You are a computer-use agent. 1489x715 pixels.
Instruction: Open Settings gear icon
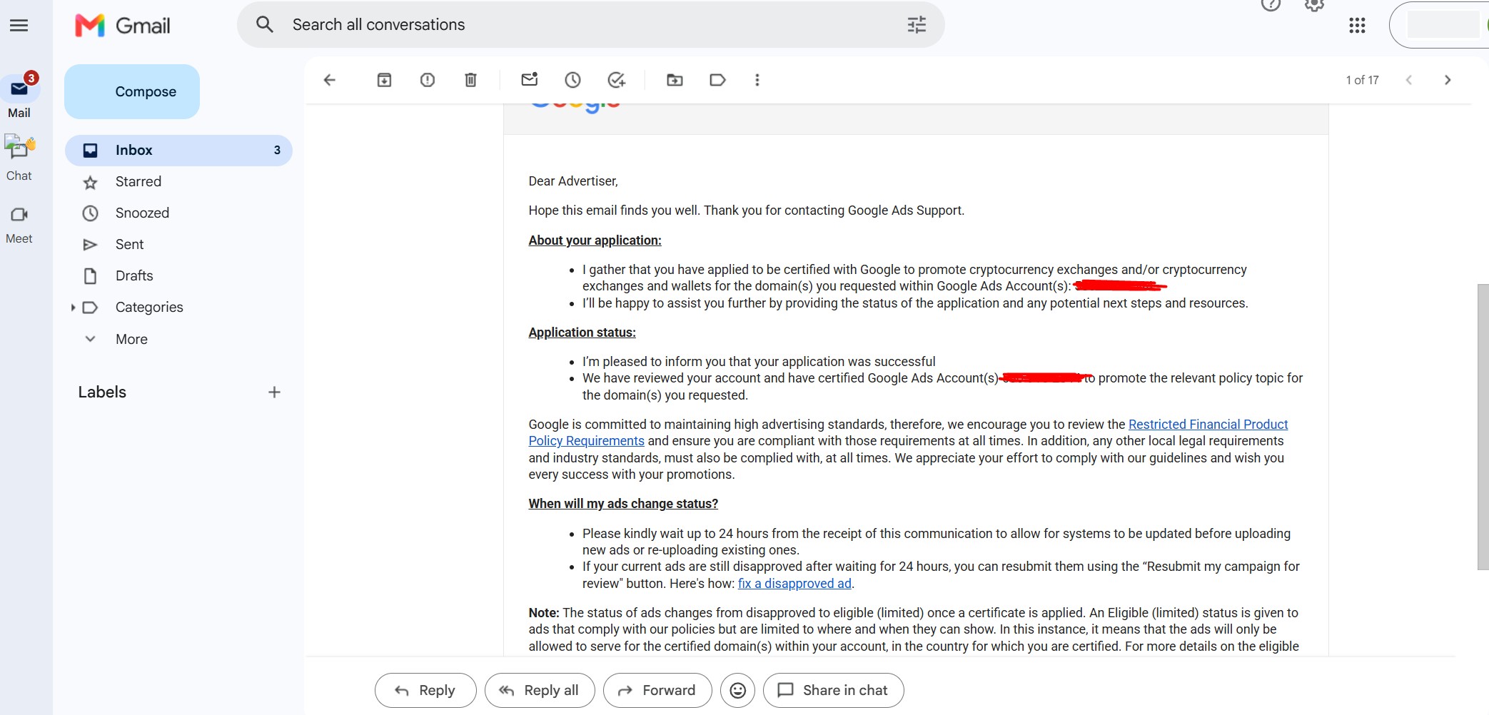pos(1314,5)
